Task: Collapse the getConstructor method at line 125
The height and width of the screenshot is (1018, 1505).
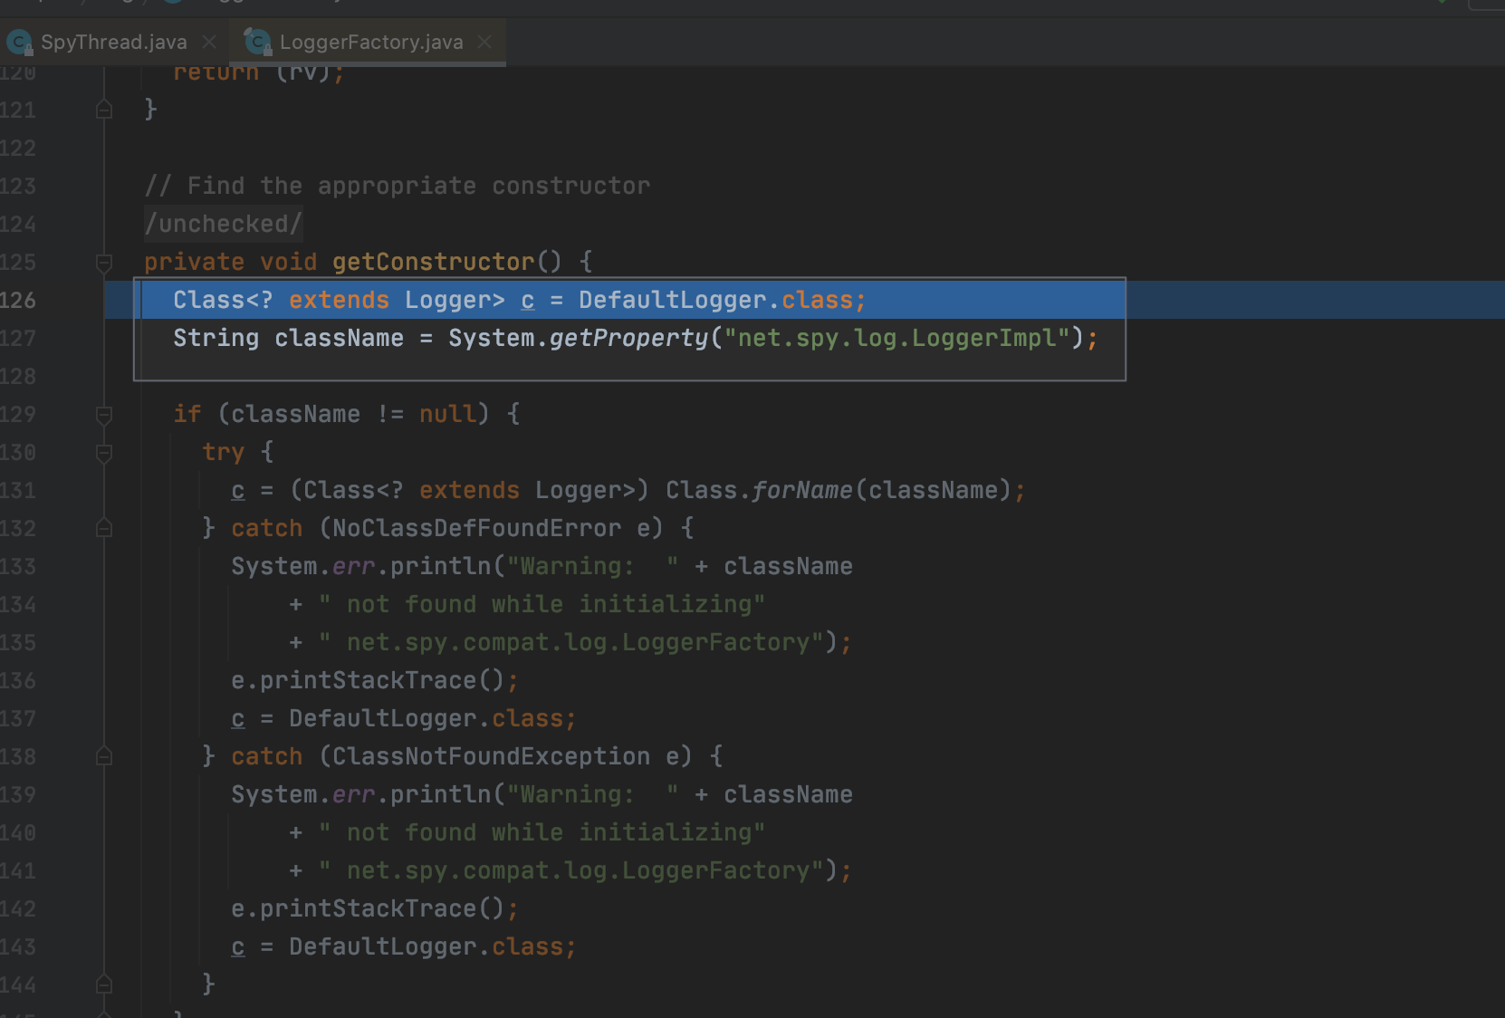Action: tap(104, 262)
